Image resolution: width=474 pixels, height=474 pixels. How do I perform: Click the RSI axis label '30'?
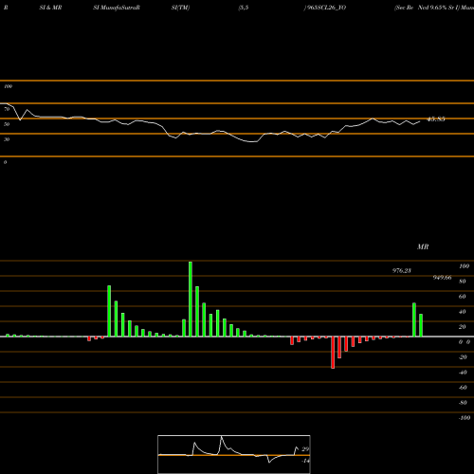pos(7,139)
